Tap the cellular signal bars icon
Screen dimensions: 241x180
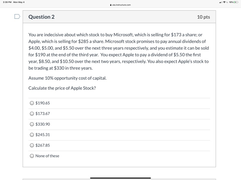(221, 2)
